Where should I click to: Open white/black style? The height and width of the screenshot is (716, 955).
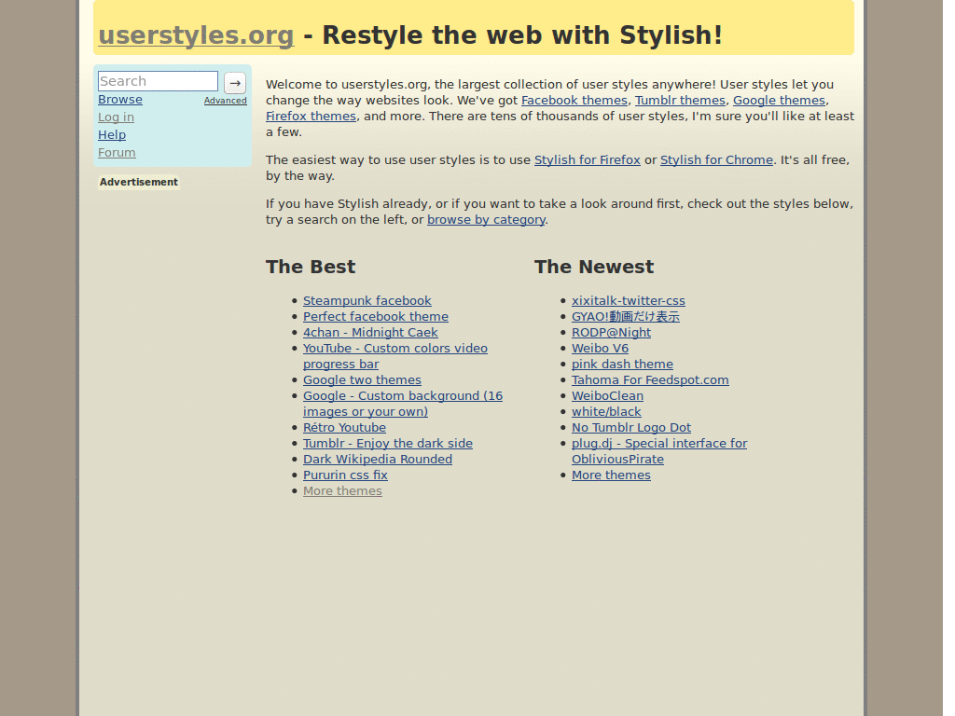pyautogui.click(x=606, y=411)
